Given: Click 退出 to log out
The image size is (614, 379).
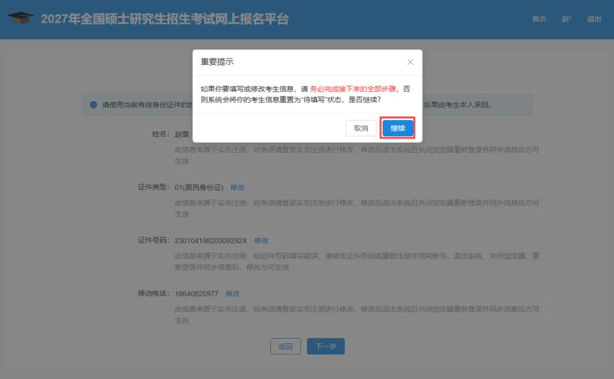Looking at the screenshot, I should 594,19.
